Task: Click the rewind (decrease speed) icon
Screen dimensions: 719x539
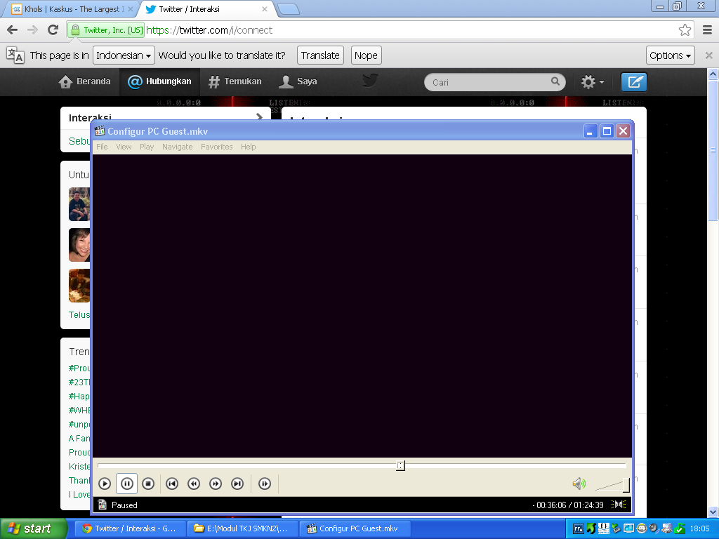Action: (x=194, y=484)
